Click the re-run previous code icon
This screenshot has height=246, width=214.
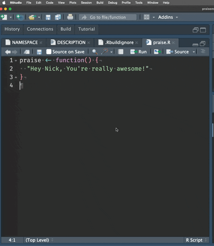point(157,52)
